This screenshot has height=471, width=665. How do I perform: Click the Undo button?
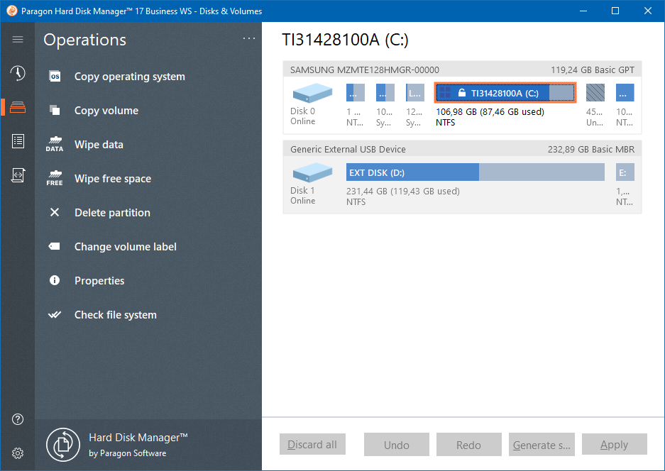click(x=397, y=444)
